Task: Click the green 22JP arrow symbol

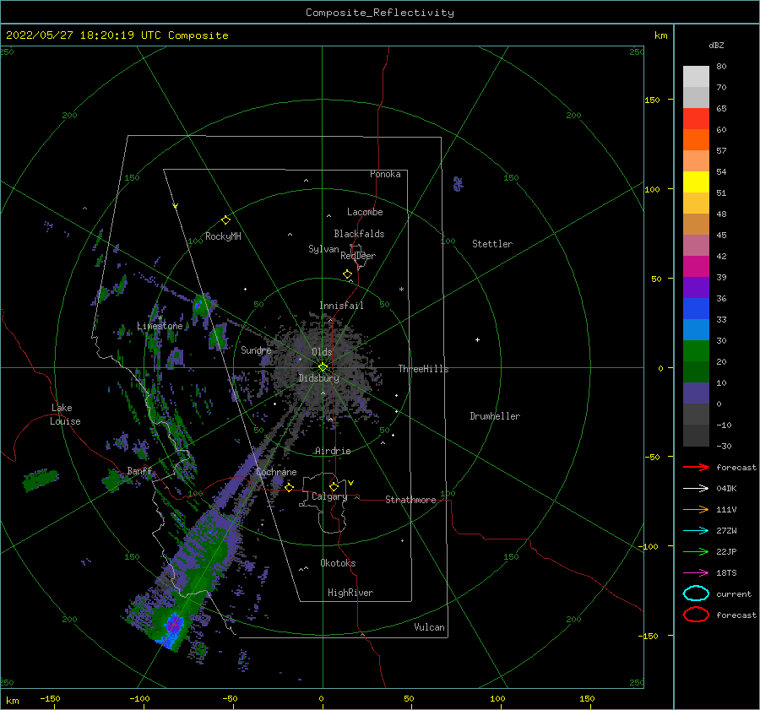Action: pos(696,551)
